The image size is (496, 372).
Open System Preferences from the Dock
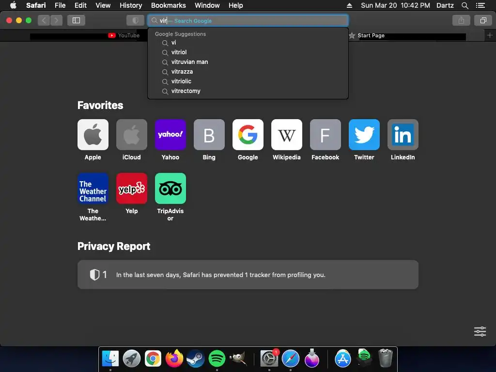269,359
